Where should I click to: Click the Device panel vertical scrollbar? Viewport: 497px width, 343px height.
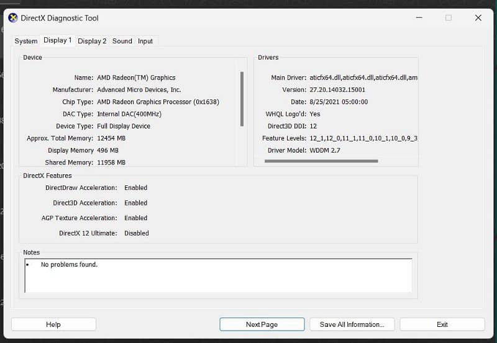(x=242, y=99)
